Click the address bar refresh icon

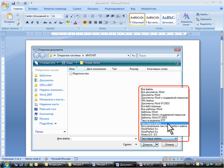(x=133, y=55)
